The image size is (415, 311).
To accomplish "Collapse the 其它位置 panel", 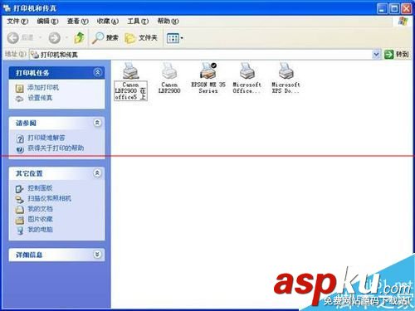I will pyautogui.click(x=97, y=173).
